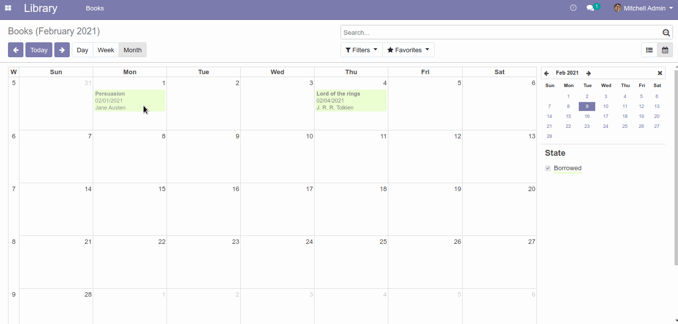678x324 pixels.
Task: Click into the Search input field
Action: 499,33
